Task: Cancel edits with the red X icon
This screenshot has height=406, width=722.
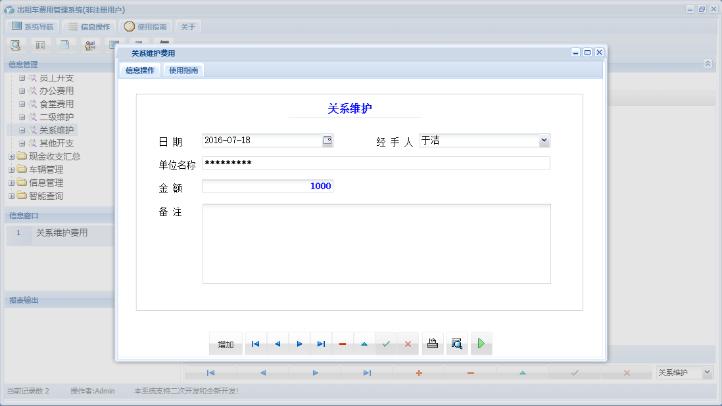Action: pyautogui.click(x=408, y=343)
